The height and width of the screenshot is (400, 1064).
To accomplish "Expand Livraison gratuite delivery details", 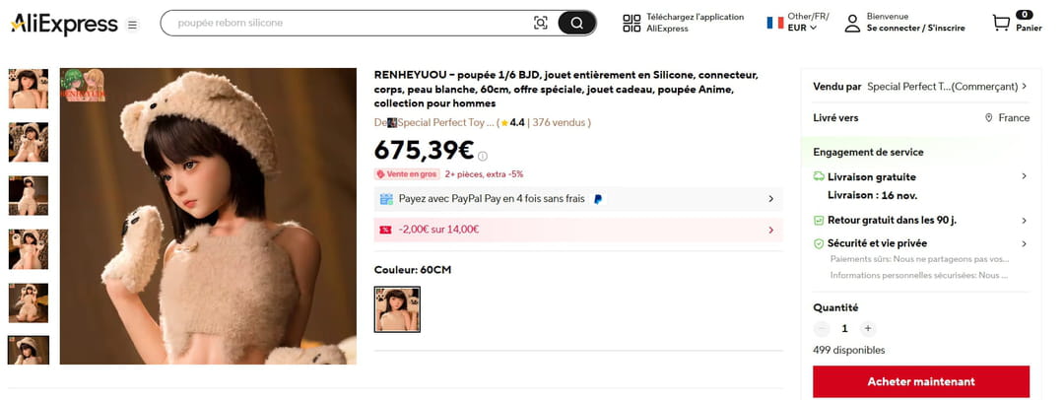I will click(1024, 176).
